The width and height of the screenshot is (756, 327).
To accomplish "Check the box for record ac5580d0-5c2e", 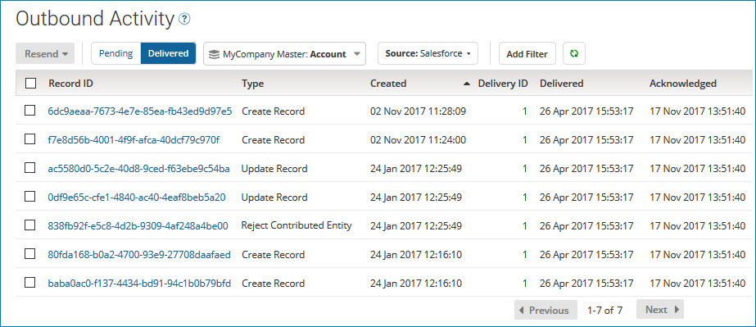I will [29, 168].
